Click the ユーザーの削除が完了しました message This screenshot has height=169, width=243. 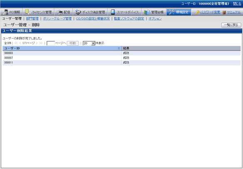coord(22,39)
